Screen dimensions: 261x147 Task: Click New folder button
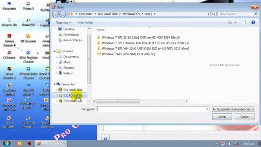click(x=86, y=22)
